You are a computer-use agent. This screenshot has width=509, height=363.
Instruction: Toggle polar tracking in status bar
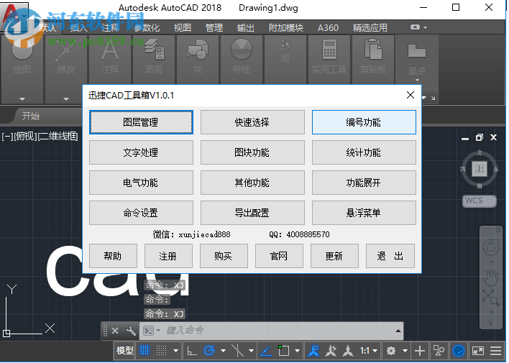(209, 351)
